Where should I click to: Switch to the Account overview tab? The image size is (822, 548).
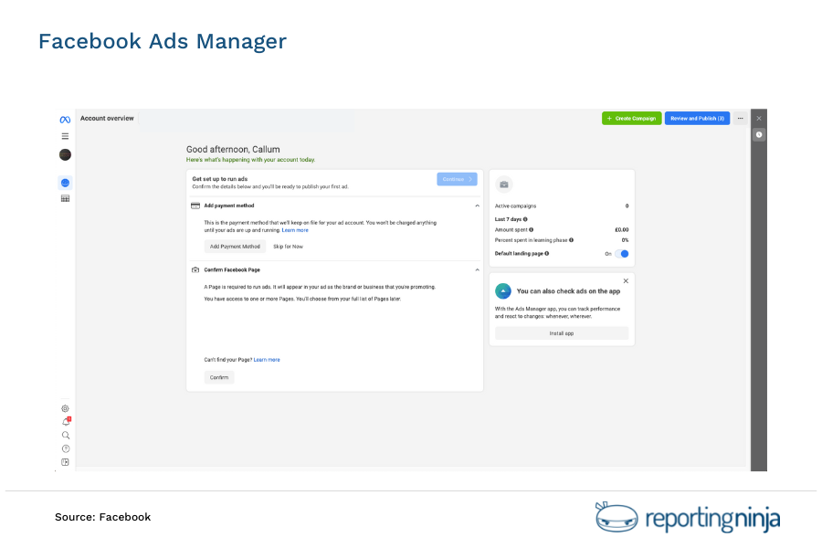(106, 118)
